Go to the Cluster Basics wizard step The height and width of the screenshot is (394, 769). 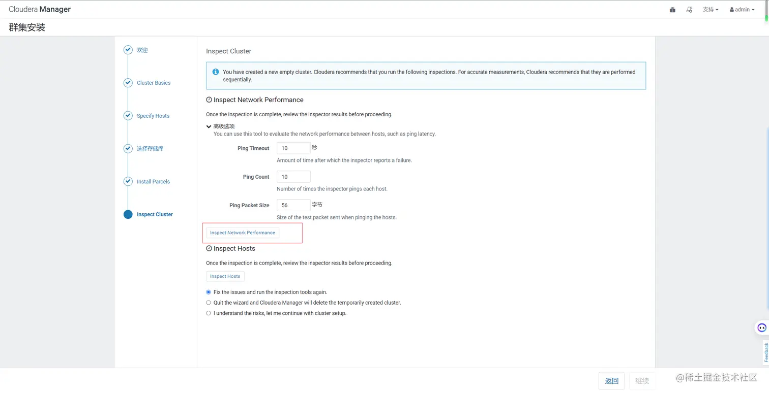pyautogui.click(x=154, y=83)
